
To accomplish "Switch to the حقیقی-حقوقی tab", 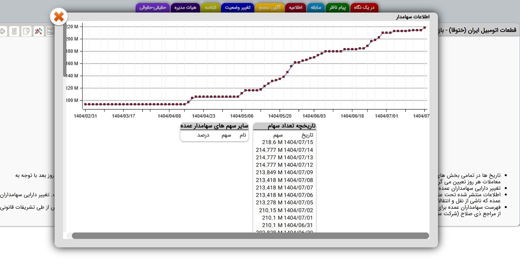I will pos(153,7).
